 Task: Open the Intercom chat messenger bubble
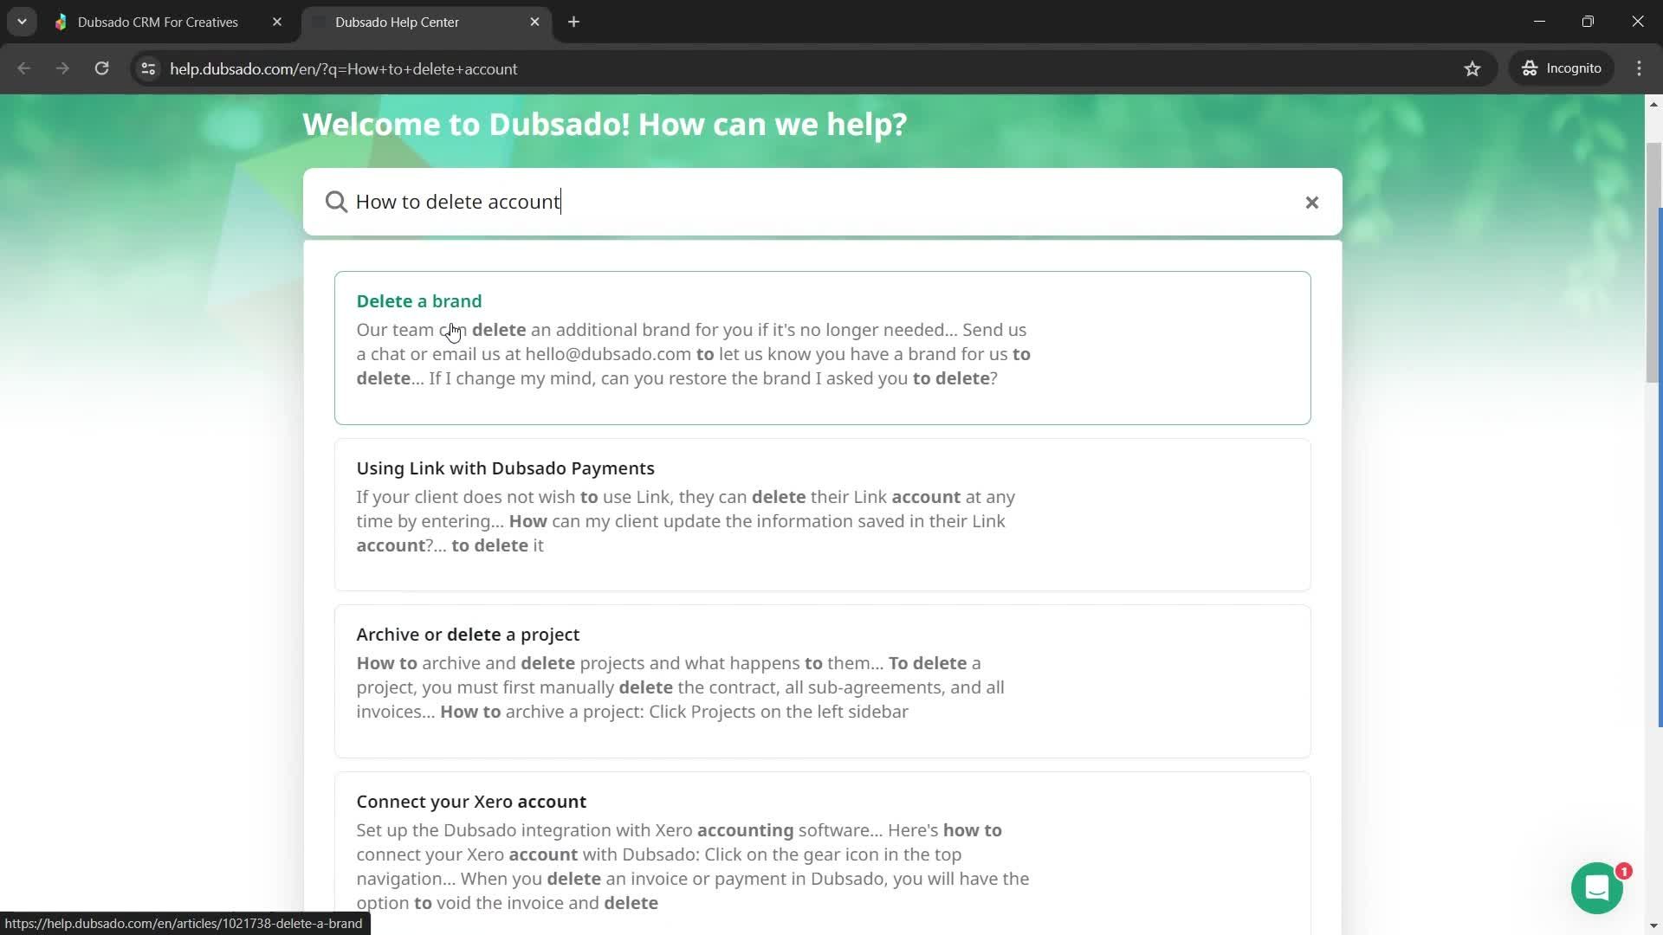(x=1596, y=887)
